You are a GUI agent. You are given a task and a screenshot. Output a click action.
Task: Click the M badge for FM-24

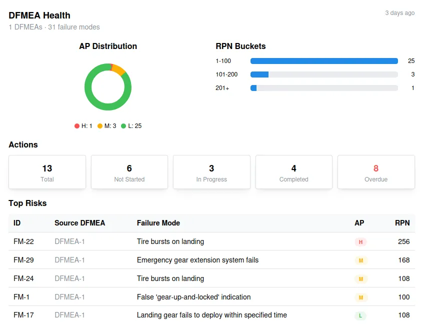361,279
